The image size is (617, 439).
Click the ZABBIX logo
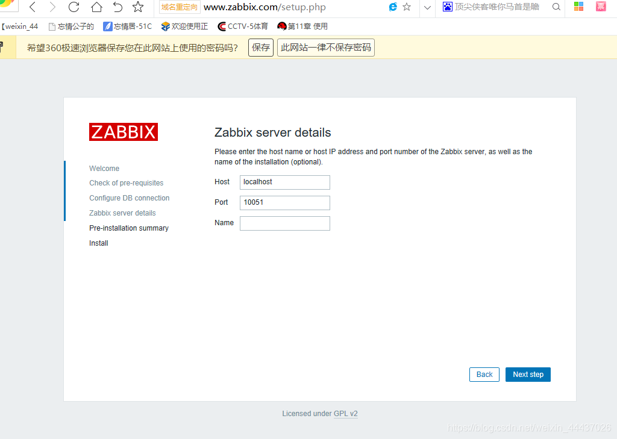124,132
